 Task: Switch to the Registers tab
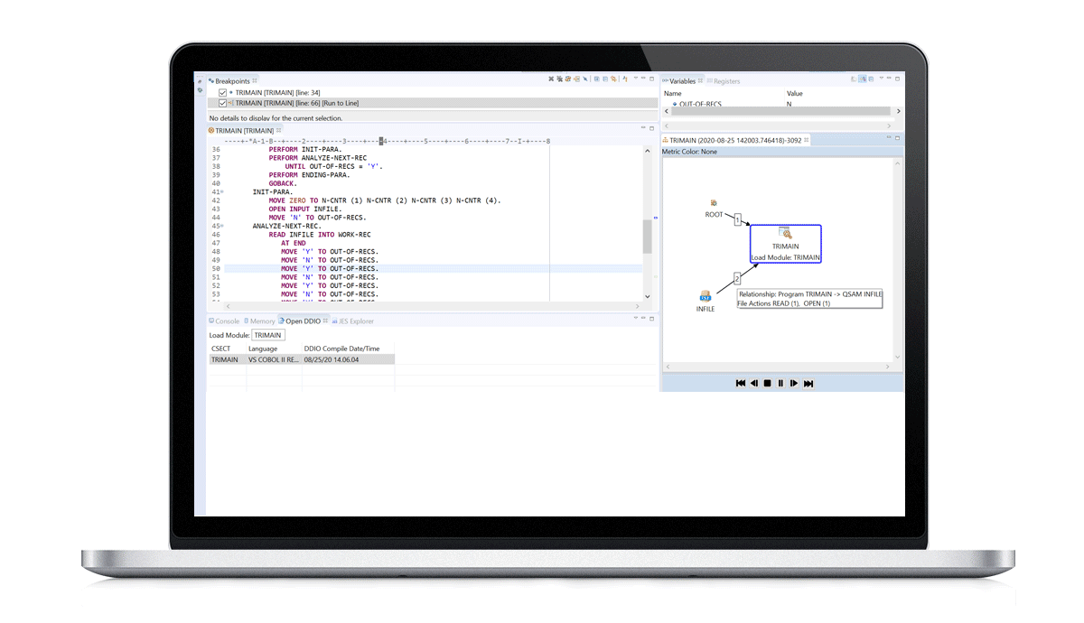coord(726,81)
